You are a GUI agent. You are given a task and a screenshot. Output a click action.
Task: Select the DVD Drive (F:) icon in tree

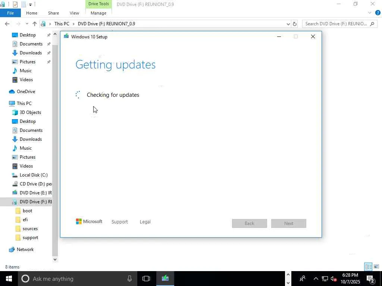coord(15,202)
